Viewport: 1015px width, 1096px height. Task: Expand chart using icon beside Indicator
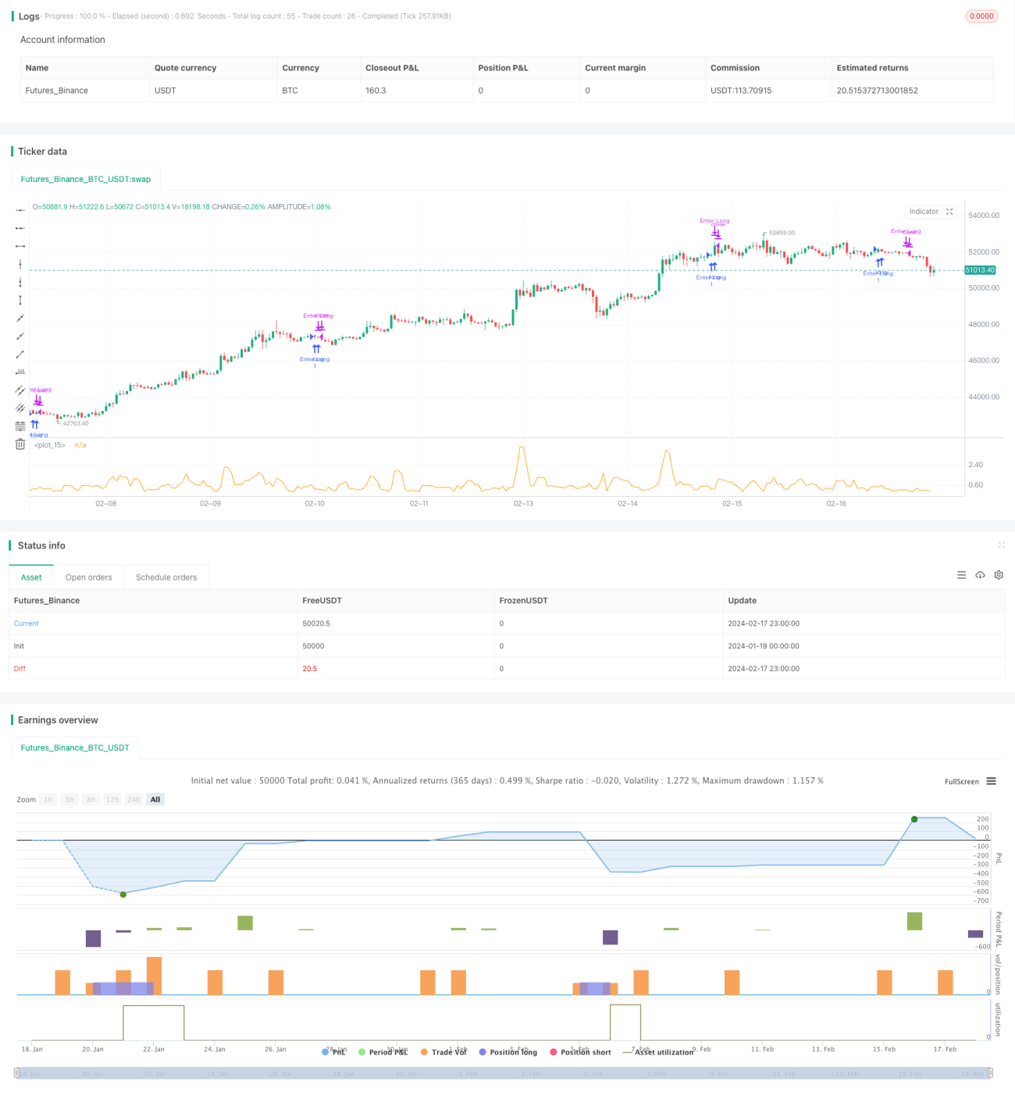pyautogui.click(x=949, y=212)
